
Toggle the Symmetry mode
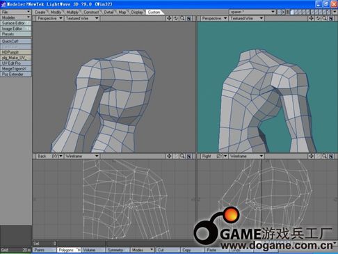(118, 250)
